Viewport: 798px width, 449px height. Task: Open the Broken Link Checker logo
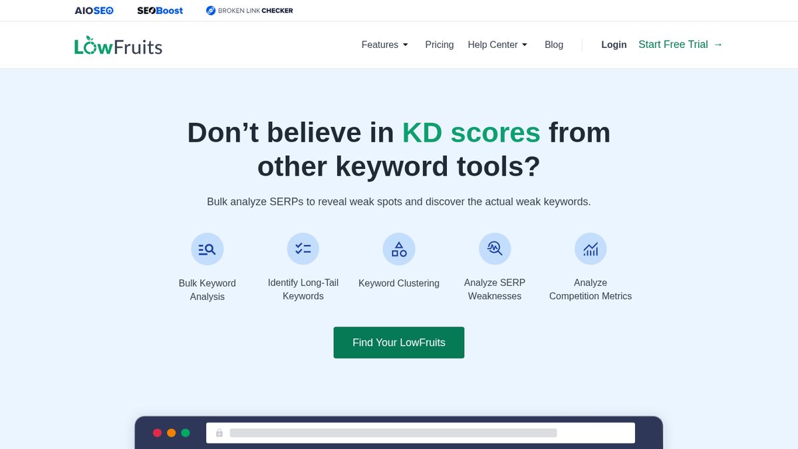point(249,11)
